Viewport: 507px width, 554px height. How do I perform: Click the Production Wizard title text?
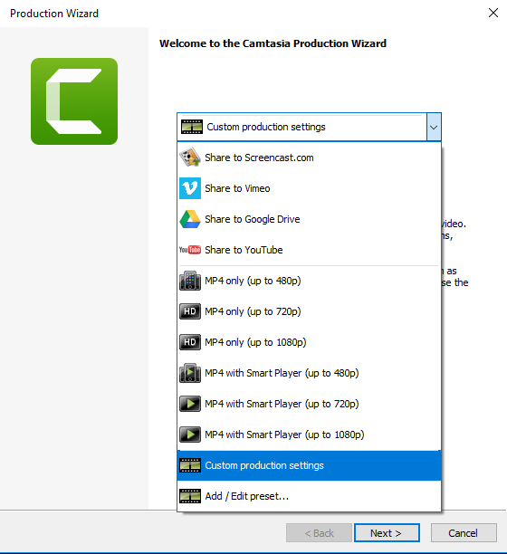[x=54, y=14]
